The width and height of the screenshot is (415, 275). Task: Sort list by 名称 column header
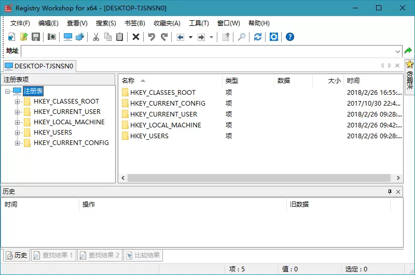(171, 81)
